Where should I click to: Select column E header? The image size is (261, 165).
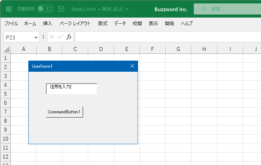coord(127,49)
